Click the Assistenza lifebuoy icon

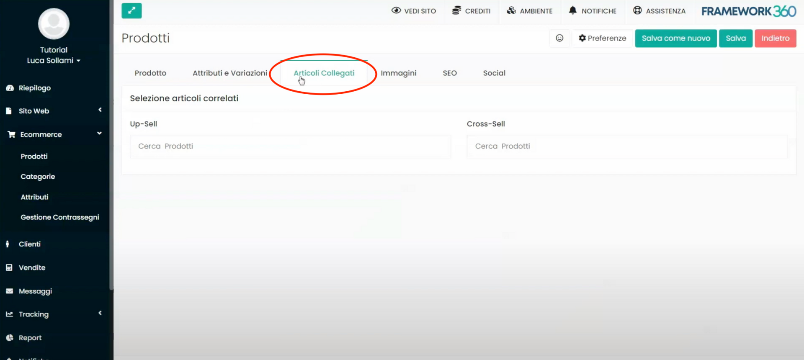pos(637,10)
